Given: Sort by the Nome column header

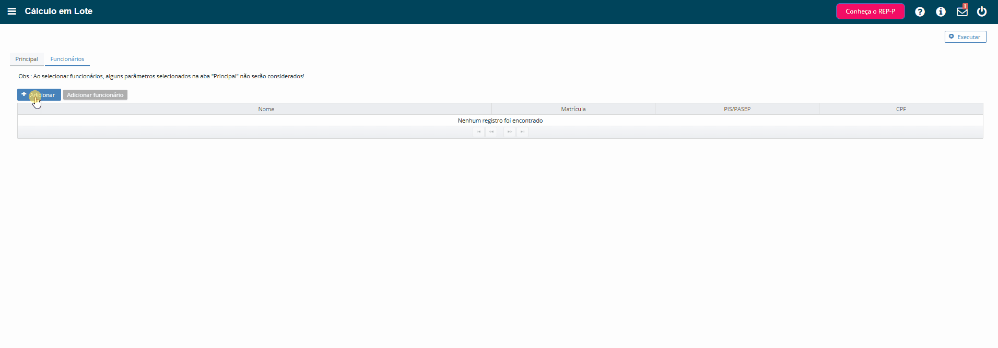Looking at the screenshot, I should coord(266,109).
